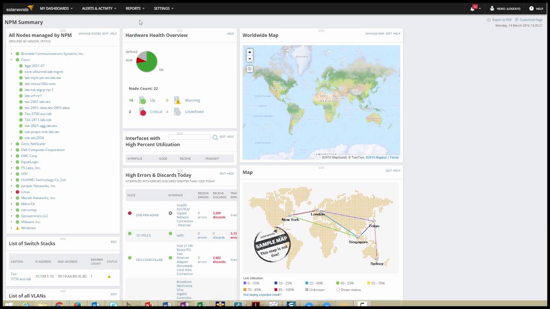Click Edit in List of Switch Stacks panel
Image resolution: width=550 pixels, height=309 pixels.
point(113,242)
